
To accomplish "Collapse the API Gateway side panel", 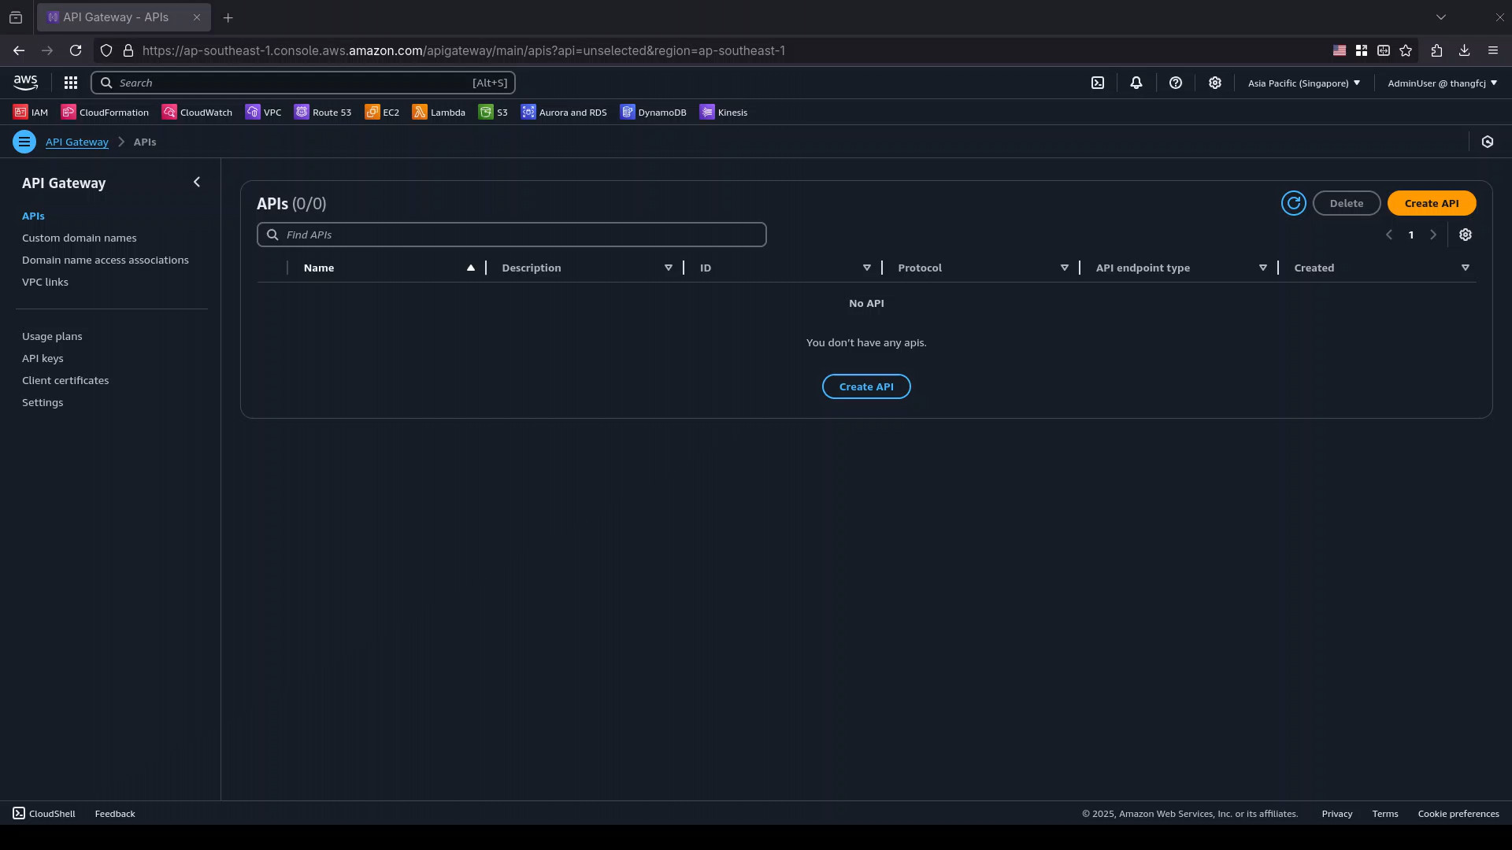I will point(197,183).
